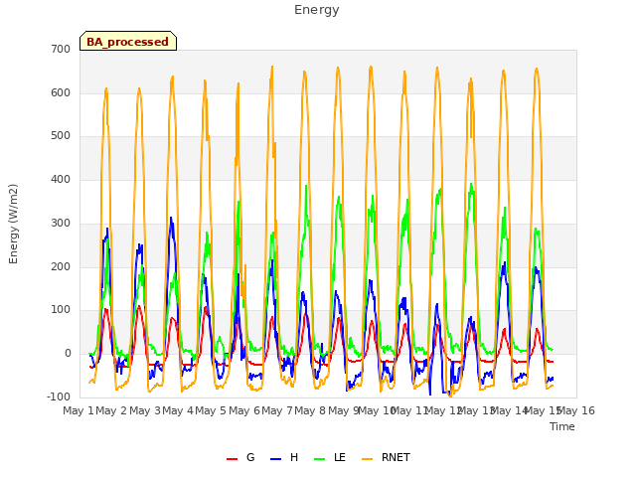636x477 pixels.
Task: Click the May 7 x-axis tick label
Action: click(x=277, y=410)
